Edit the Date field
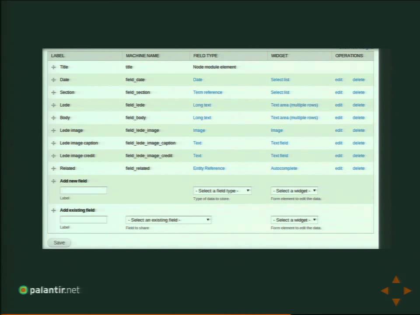This screenshot has height=315, width=420. [339, 80]
